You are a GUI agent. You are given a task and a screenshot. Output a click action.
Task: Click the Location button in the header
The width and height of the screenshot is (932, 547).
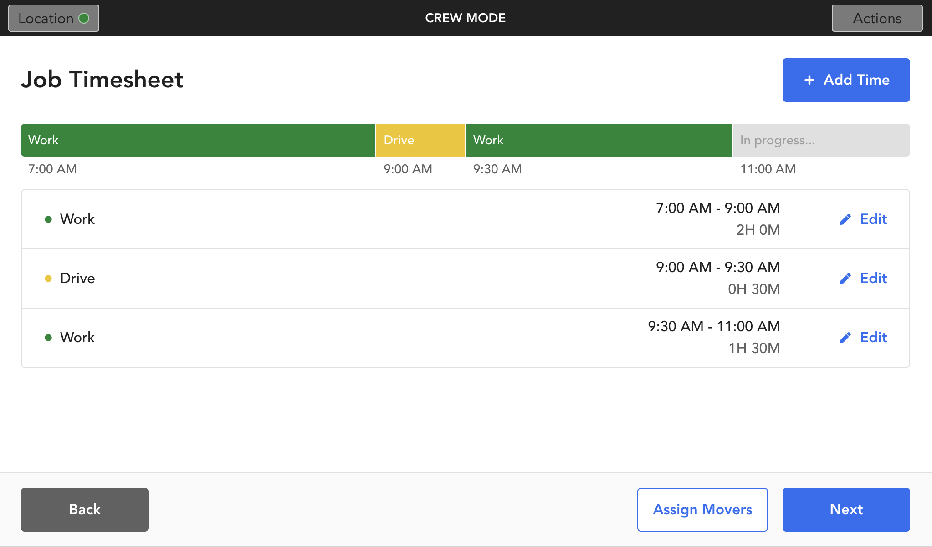click(54, 18)
